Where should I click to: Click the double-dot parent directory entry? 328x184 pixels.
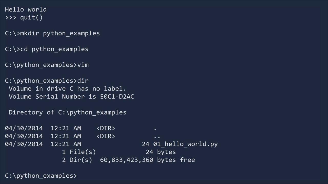(157, 137)
